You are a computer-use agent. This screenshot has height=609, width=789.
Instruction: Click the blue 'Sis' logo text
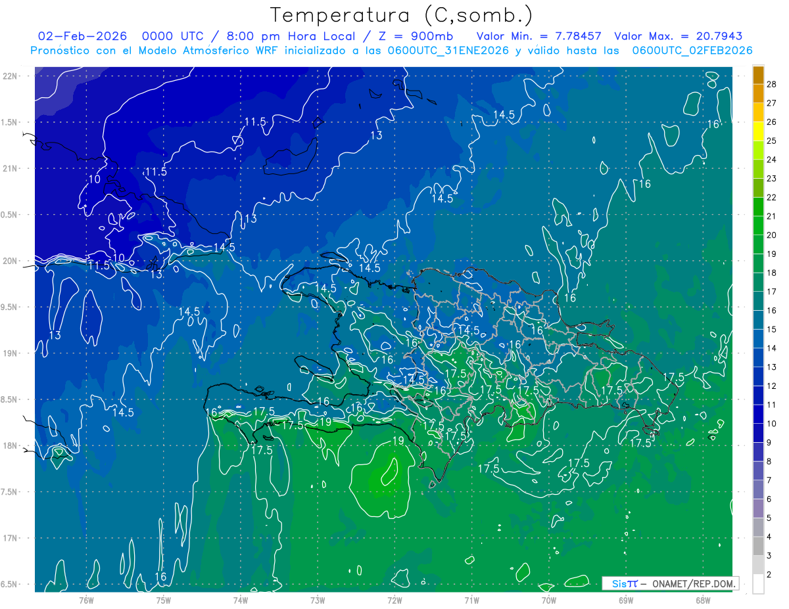tap(620, 583)
